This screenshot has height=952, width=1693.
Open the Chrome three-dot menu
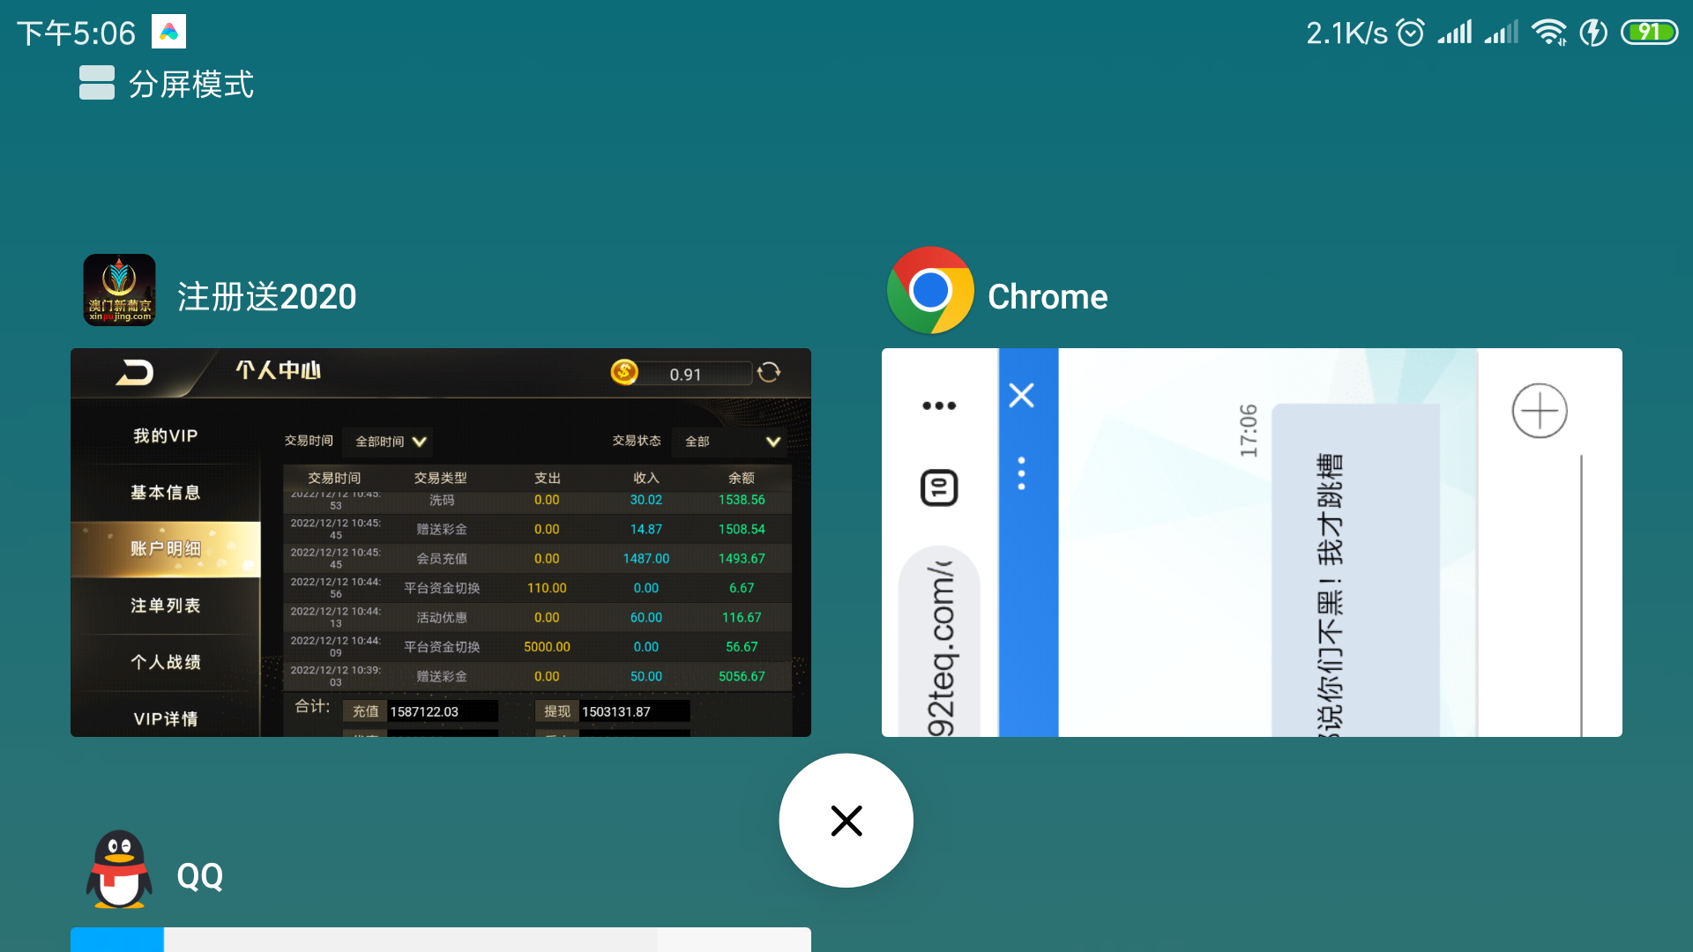(939, 405)
